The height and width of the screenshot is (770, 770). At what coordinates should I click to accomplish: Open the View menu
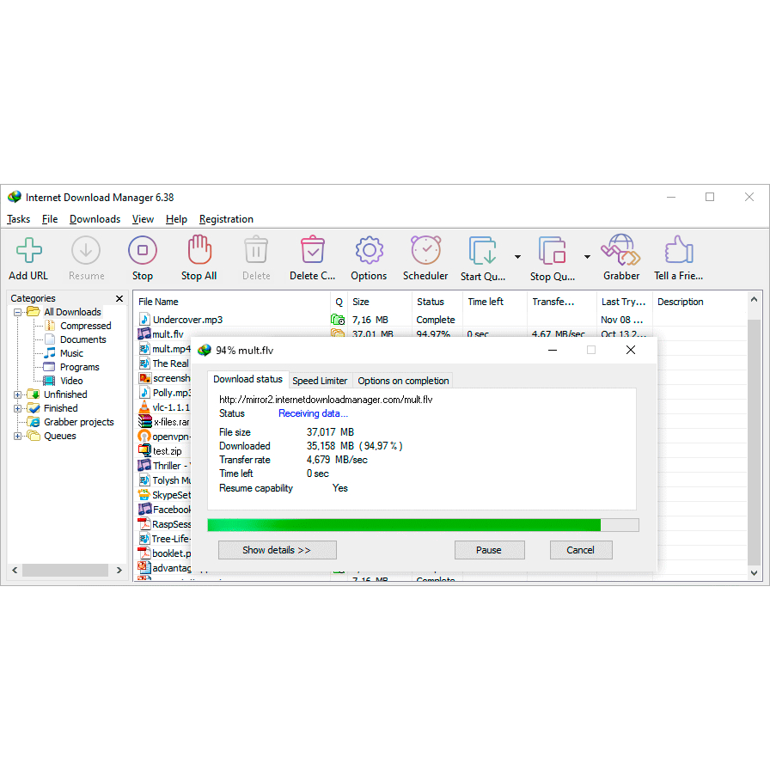point(143,219)
